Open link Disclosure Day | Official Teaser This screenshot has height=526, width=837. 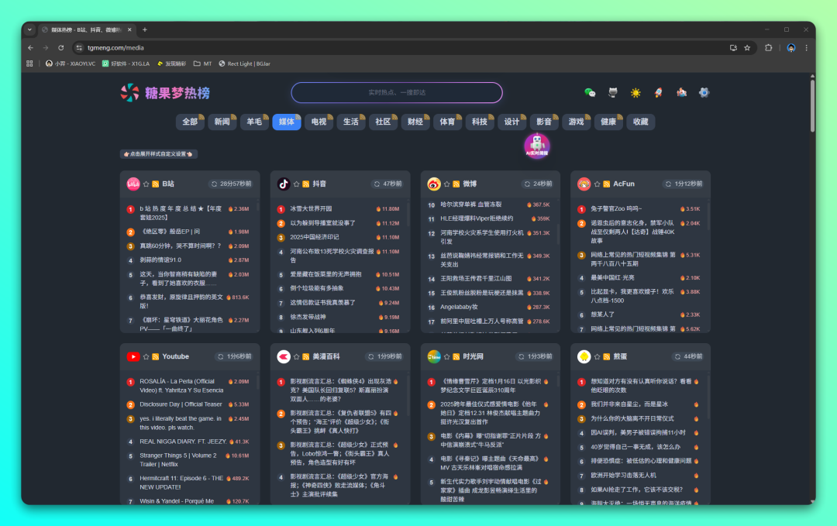(x=181, y=404)
